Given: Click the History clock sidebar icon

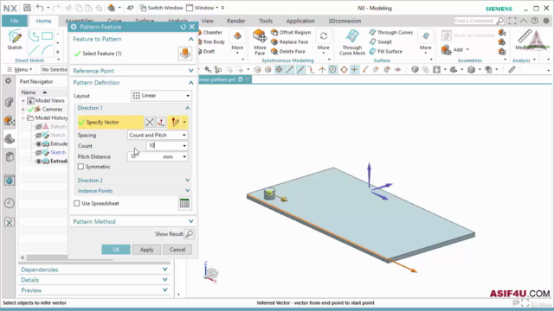Looking at the screenshot, I should (x=10, y=203).
